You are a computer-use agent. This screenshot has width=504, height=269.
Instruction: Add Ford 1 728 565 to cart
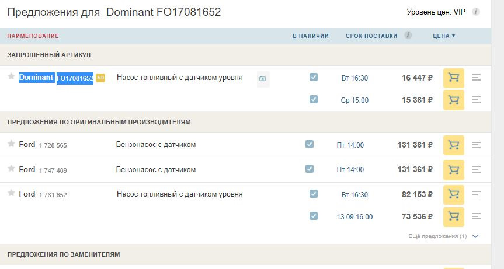pyautogui.click(x=453, y=145)
